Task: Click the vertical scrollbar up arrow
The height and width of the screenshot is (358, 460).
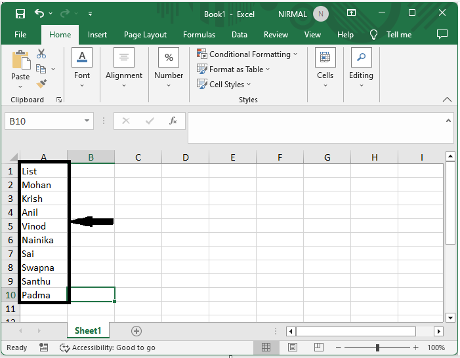Action: (450, 156)
